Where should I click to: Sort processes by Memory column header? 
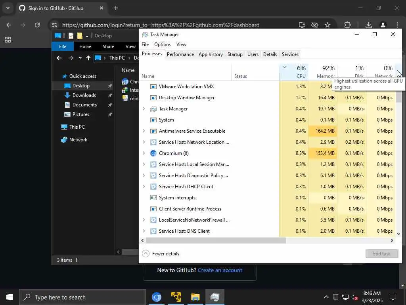tap(323, 72)
